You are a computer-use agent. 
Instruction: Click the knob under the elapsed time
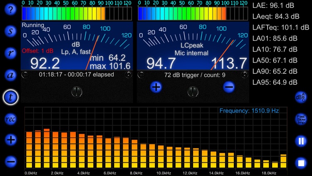77,91
